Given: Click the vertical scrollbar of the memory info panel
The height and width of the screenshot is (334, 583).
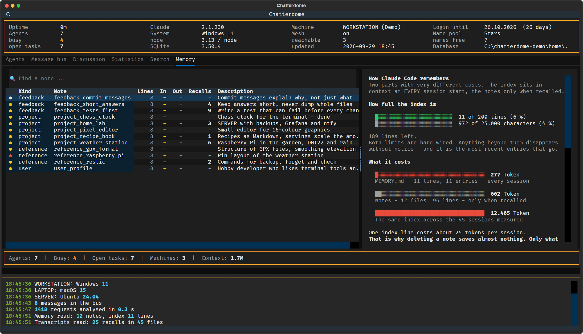Looking at the screenshot, I should pos(568,159).
